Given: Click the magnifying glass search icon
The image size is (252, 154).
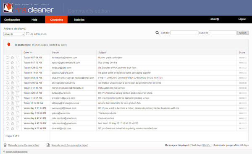Looking at the screenshot, I should point(157,33).
